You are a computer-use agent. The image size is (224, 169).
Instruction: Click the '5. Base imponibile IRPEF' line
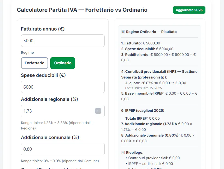click(159, 96)
